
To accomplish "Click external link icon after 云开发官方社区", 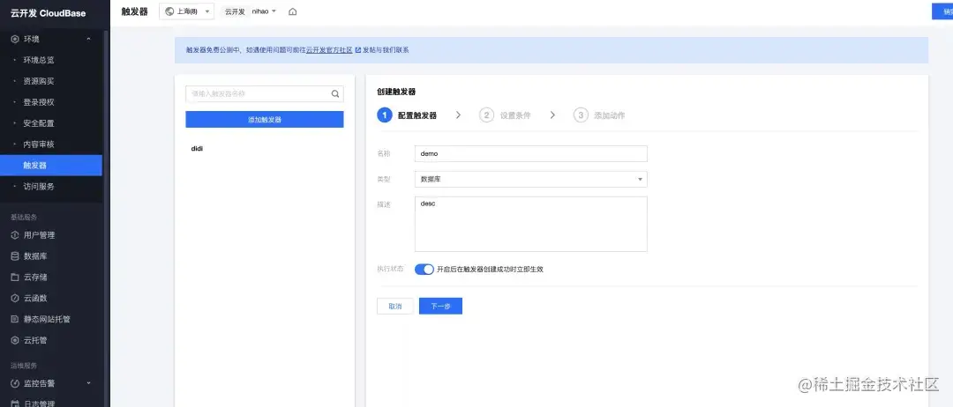I will (x=358, y=50).
